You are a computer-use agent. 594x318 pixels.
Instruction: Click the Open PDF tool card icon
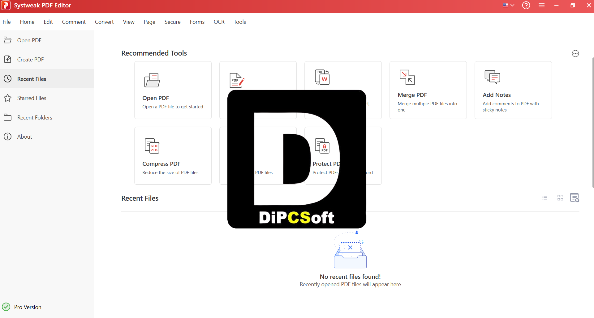coord(152,80)
